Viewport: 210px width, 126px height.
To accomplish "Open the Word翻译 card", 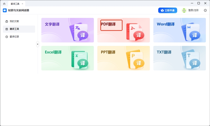I will (x=179, y=30).
